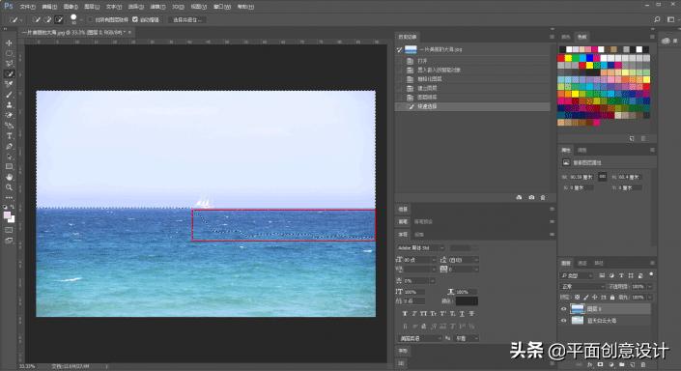
Task: Toggle Quick Mask mode icon
Action: [x=9, y=230]
